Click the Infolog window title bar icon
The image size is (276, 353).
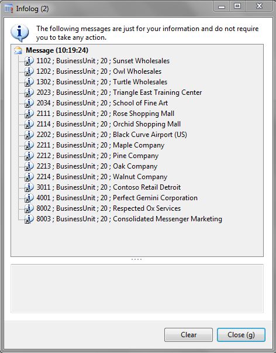9,9
